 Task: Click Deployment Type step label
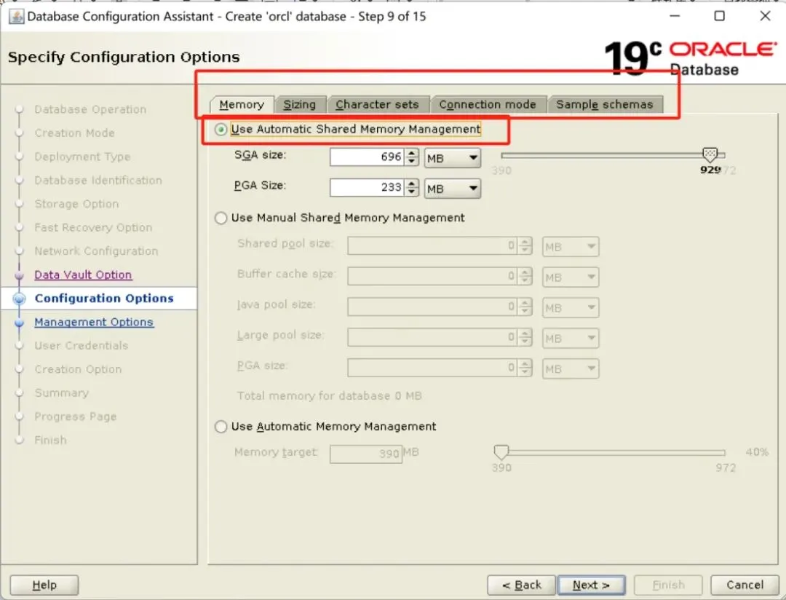82,157
